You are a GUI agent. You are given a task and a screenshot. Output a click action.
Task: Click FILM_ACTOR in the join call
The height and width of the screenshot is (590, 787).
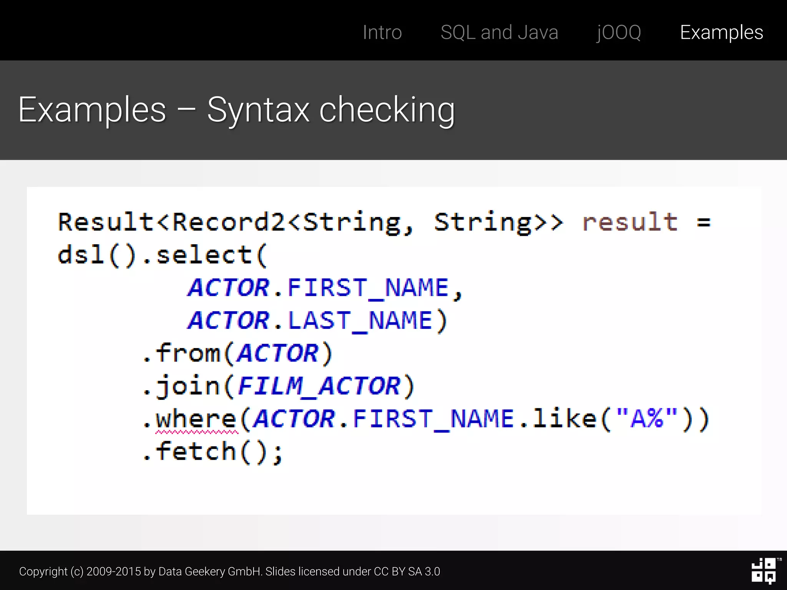click(319, 386)
